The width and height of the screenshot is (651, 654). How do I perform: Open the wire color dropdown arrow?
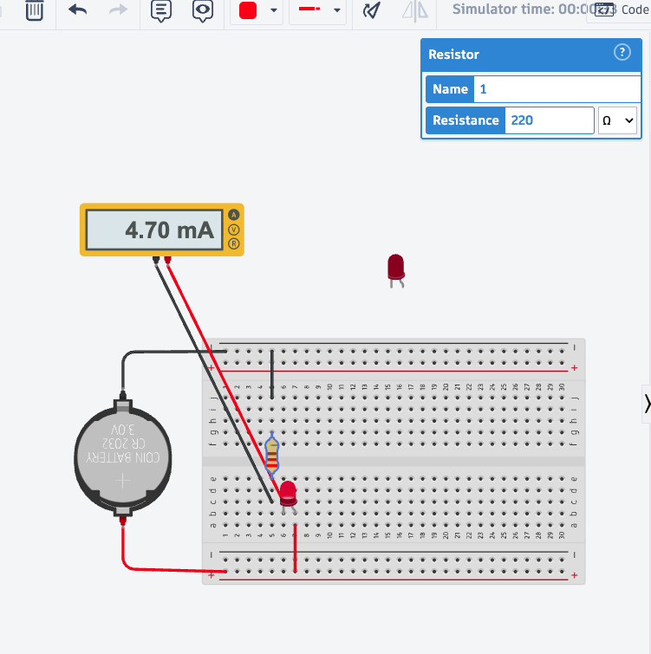click(x=274, y=10)
